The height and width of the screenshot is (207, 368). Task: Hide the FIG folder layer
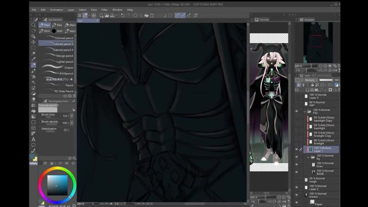tap(297, 112)
